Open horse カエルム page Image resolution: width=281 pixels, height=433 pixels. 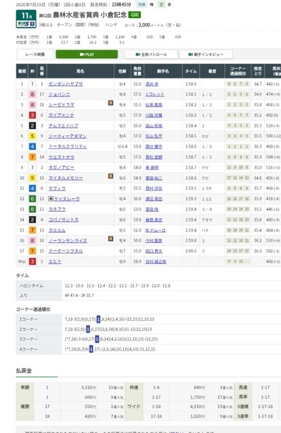coord(57,230)
